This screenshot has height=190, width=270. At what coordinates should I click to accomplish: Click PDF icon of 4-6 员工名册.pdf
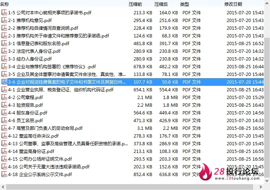click(x=4, y=120)
